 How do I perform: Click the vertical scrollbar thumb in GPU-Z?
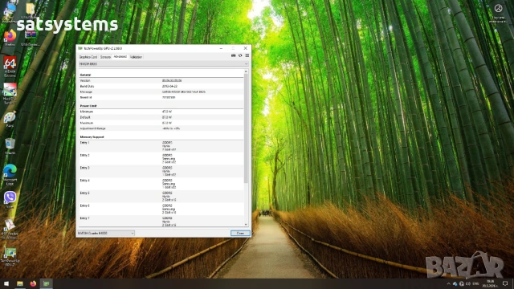(x=247, y=128)
